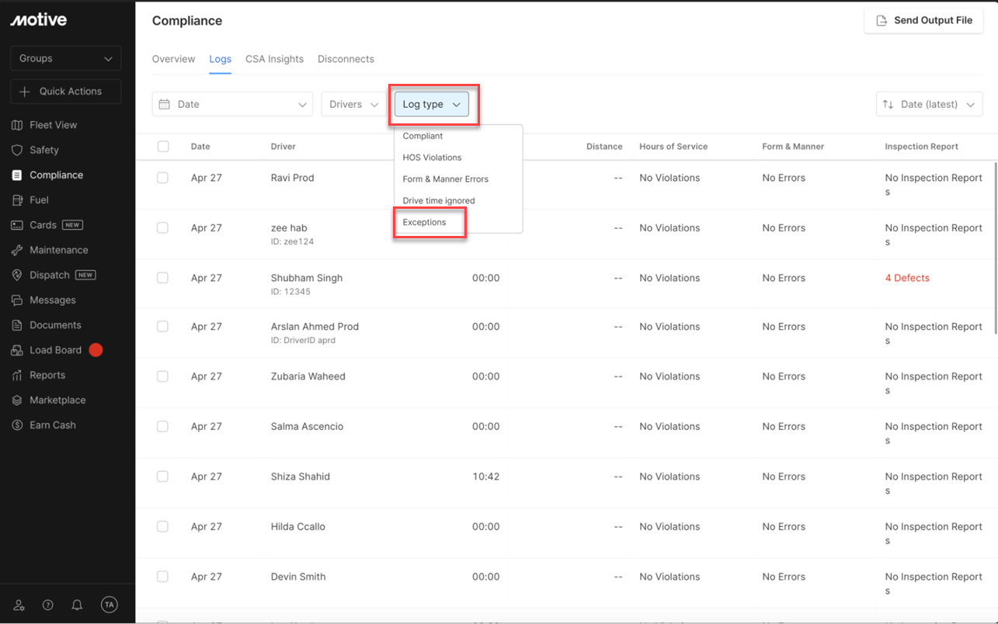Image resolution: width=998 pixels, height=624 pixels.
Task: Toggle the select-all checkbox in table header
Action: (163, 147)
